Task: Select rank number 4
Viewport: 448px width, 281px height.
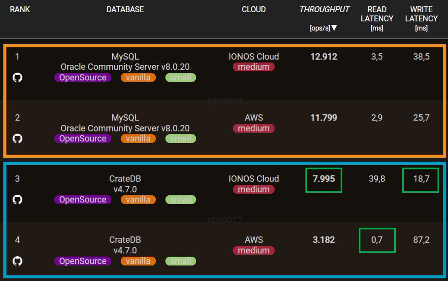Action: pos(17,240)
